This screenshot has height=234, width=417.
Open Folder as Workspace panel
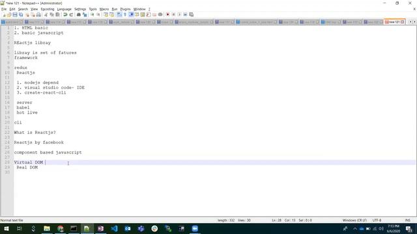pyautogui.click(x=154, y=14)
